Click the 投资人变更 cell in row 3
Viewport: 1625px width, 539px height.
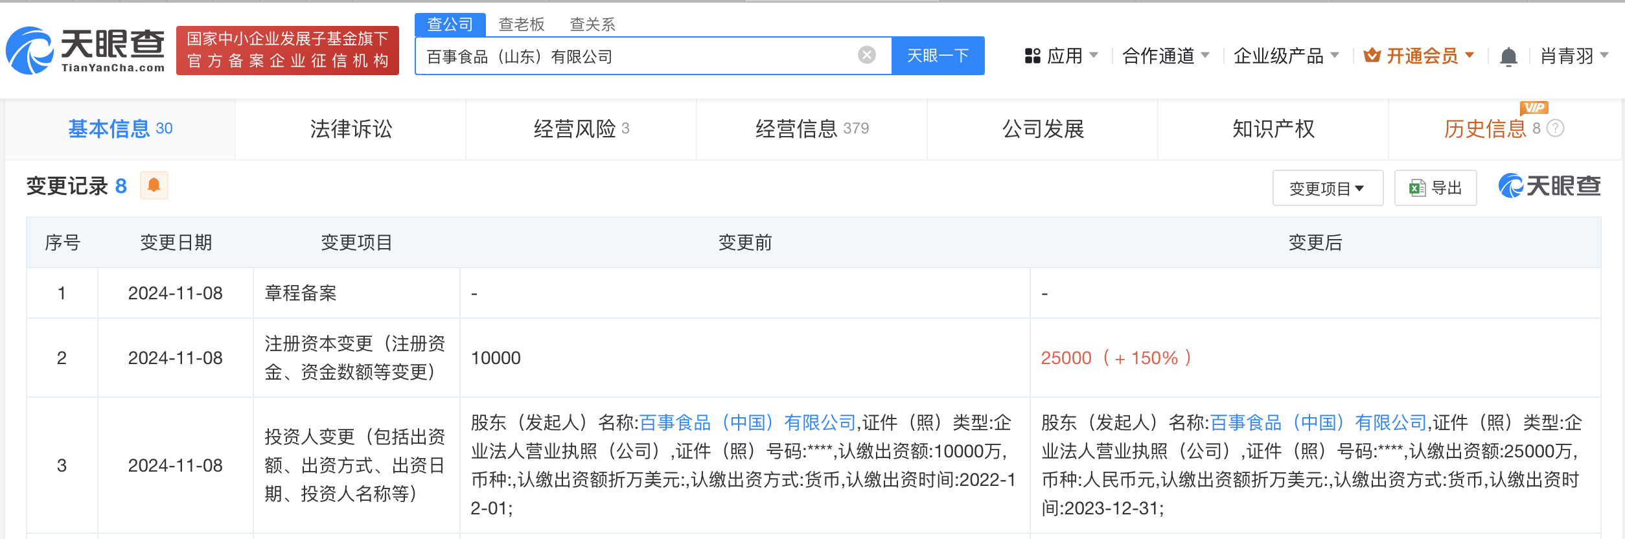point(355,465)
